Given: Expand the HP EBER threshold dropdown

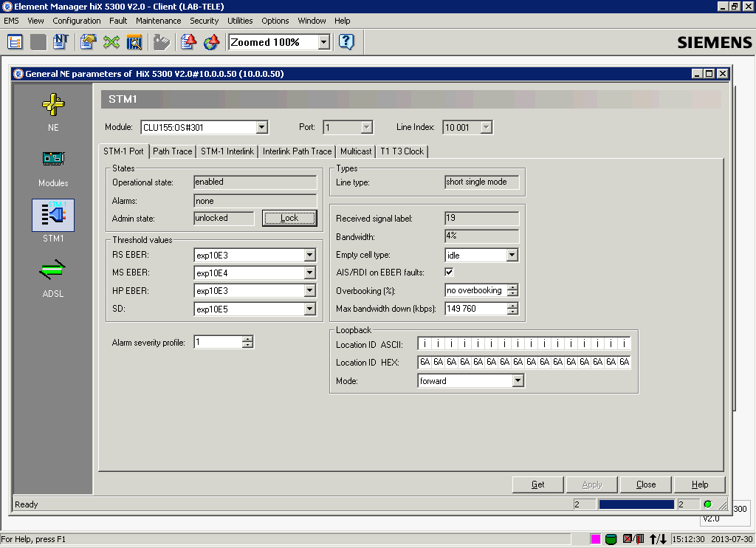Looking at the screenshot, I should click(x=310, y=291).
